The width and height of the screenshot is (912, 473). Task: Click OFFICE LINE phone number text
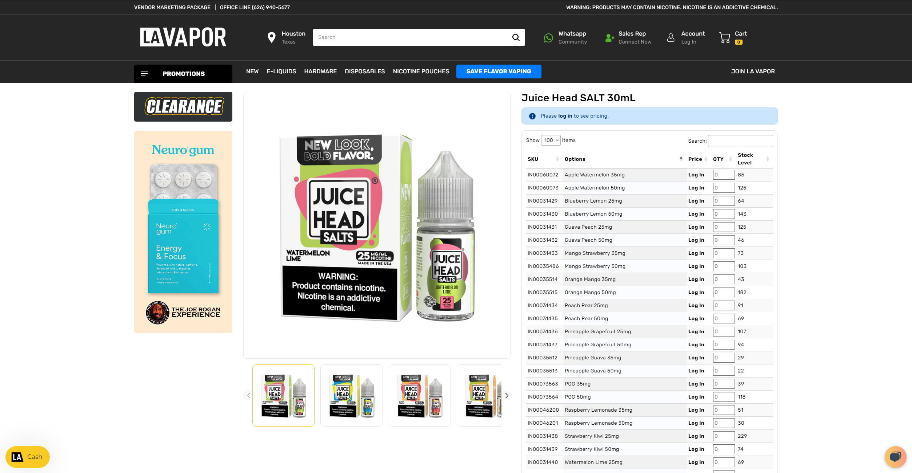coord(255,7)
